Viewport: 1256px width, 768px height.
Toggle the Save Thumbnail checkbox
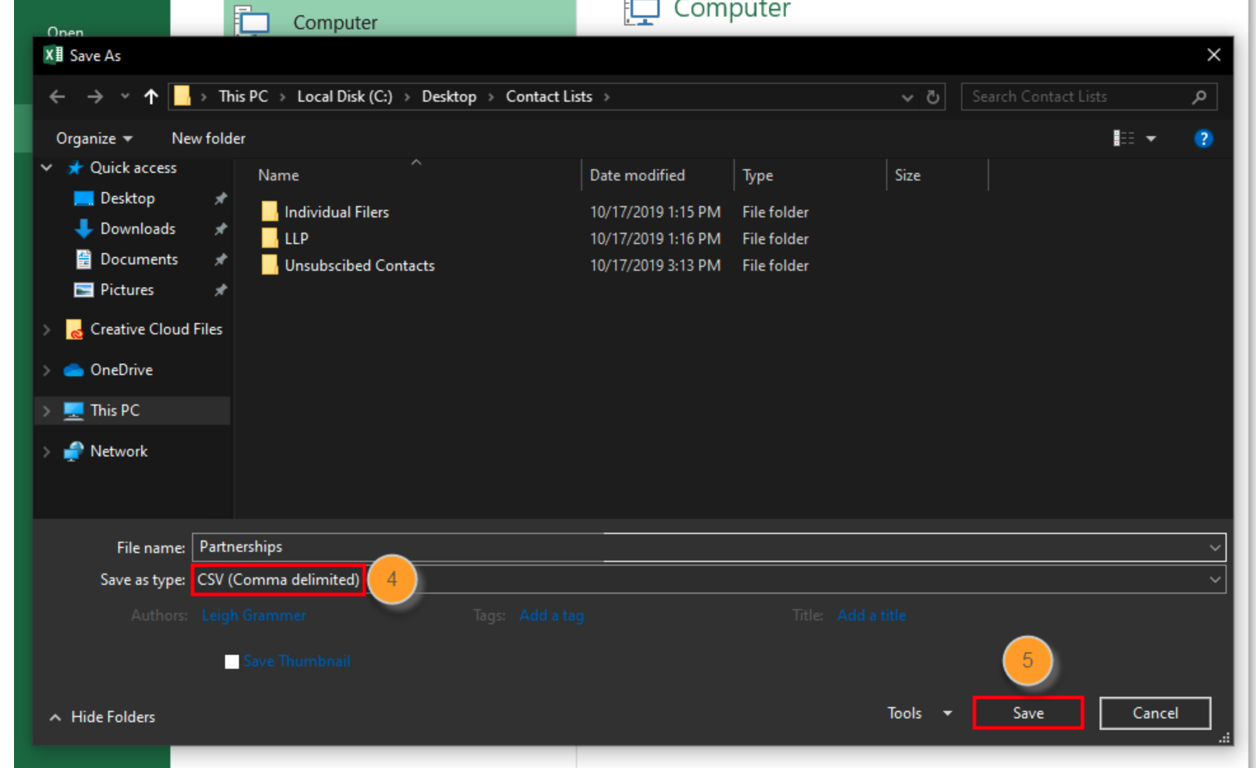[x=232, y=662]
